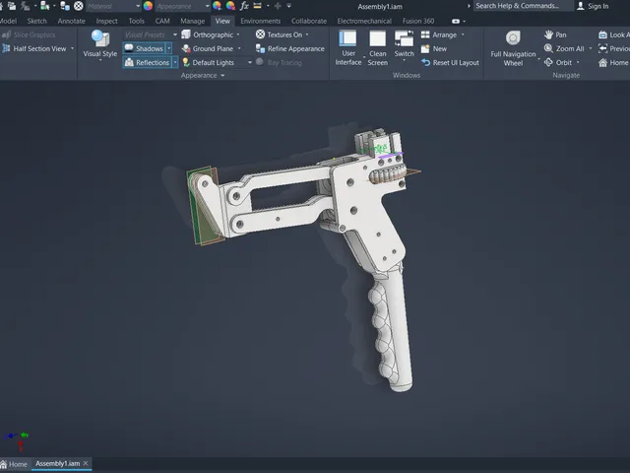Click the Look At icon
The image size is (630, 473).
(602, 34)
